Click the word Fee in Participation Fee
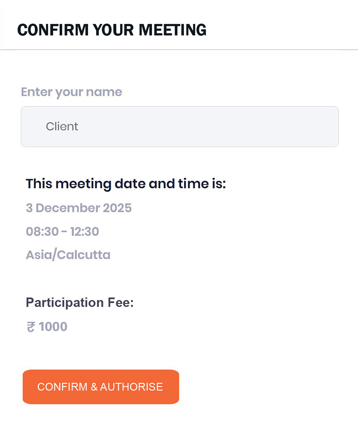Screen dimensions: 358x443 pos(121,302)
